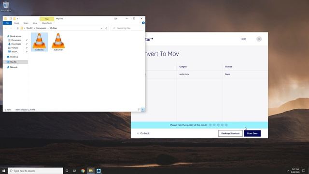
Task: Switch to details view button in status bar
Action: click(139, 110)
